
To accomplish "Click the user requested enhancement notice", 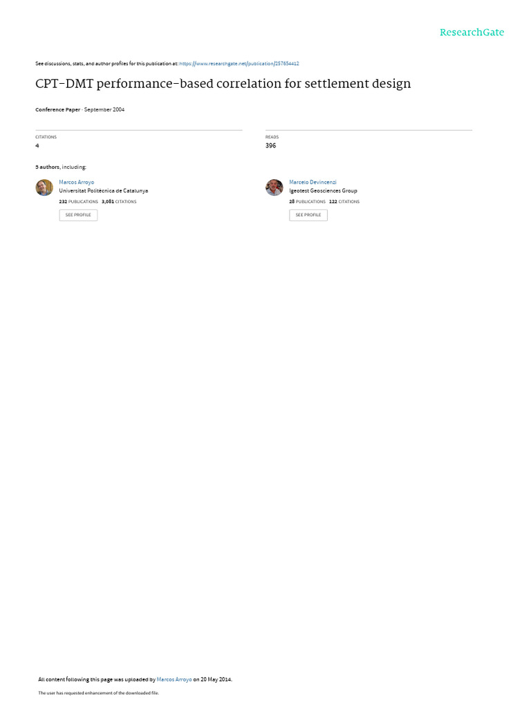I will pyautogui.click(x=98, y=692).
